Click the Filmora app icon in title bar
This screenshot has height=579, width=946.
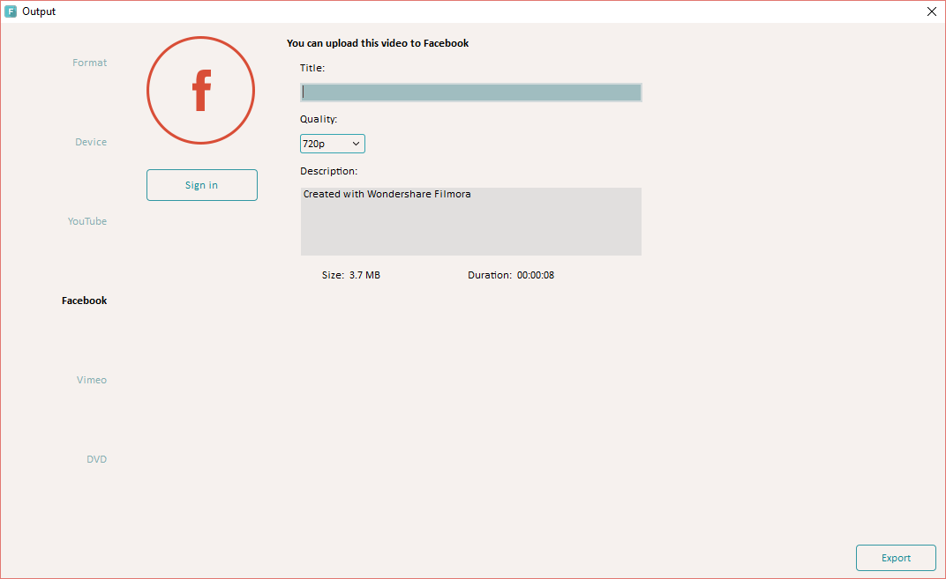11,11
